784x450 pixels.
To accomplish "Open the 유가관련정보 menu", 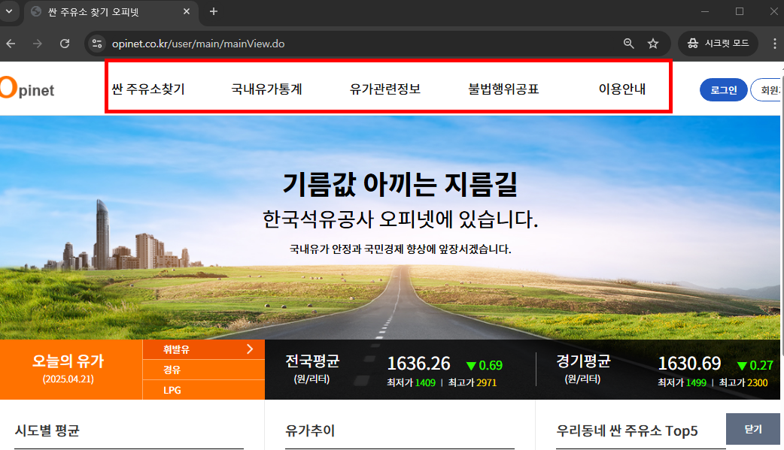I will (x=386, y=87).
